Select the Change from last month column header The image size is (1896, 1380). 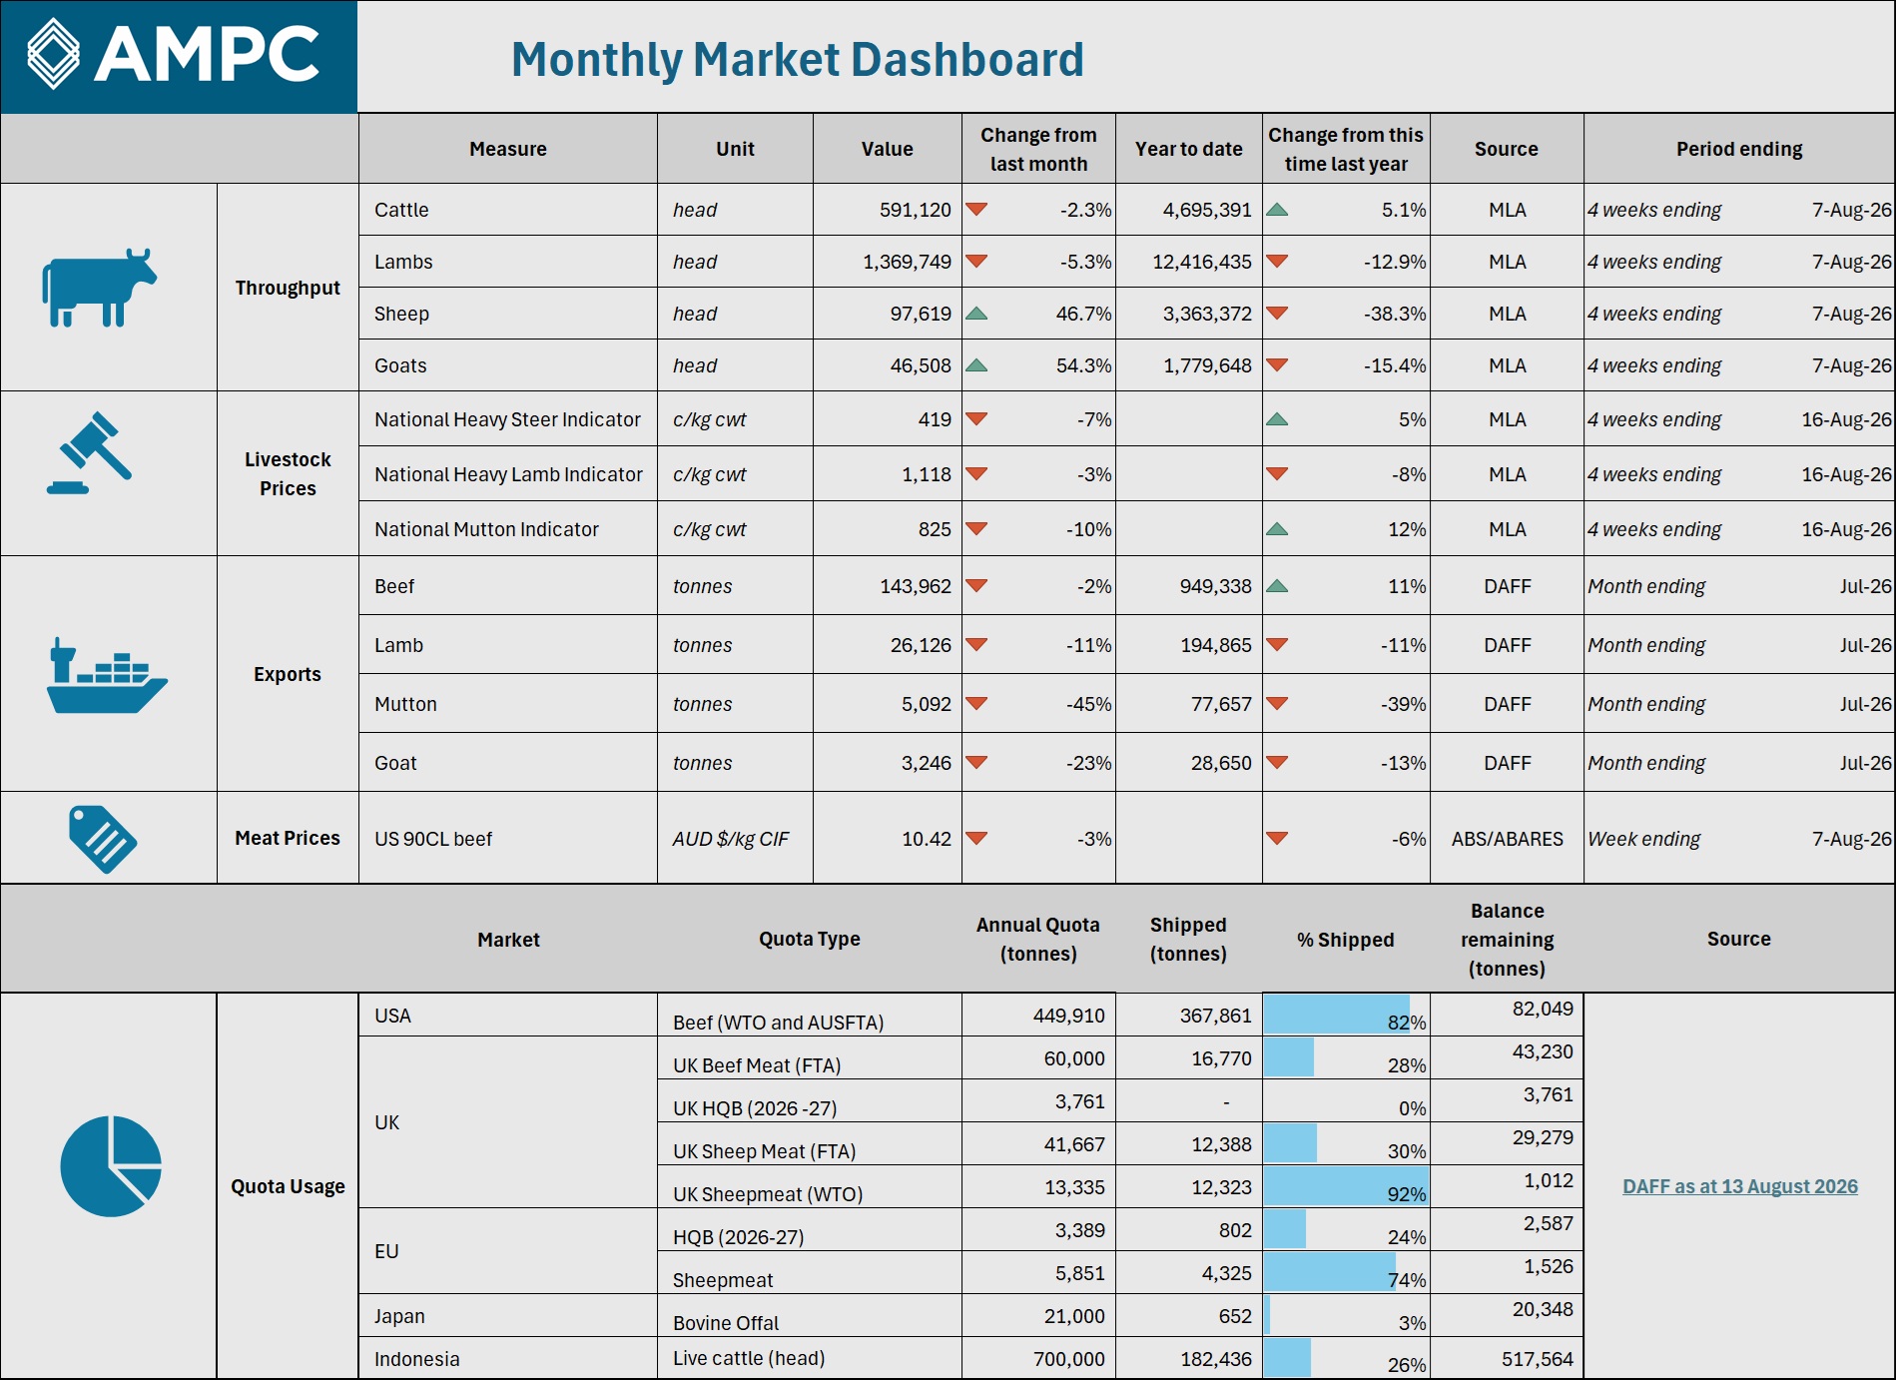point(1038,149)
